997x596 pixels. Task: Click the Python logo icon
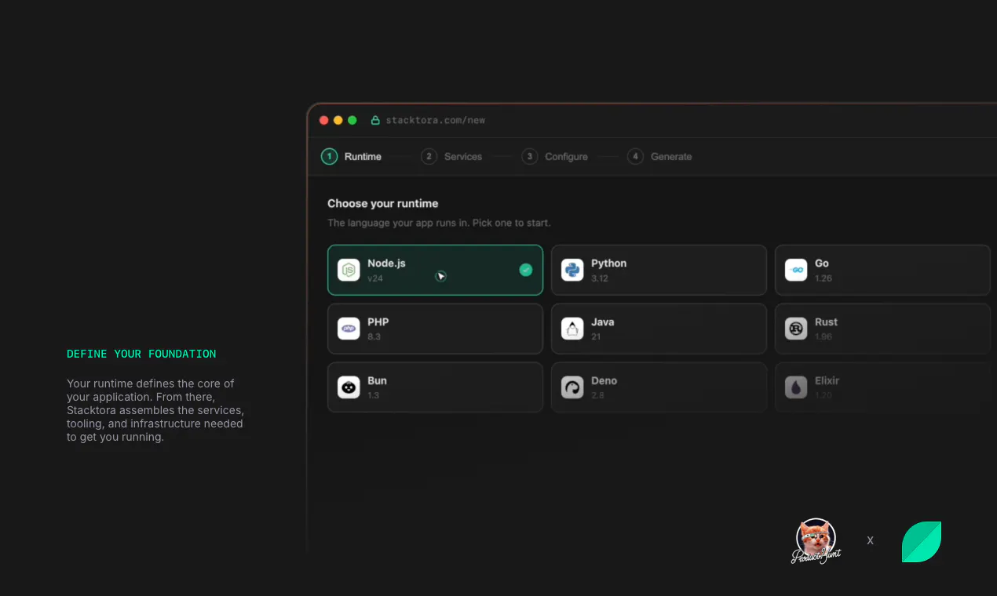(572, 270)
